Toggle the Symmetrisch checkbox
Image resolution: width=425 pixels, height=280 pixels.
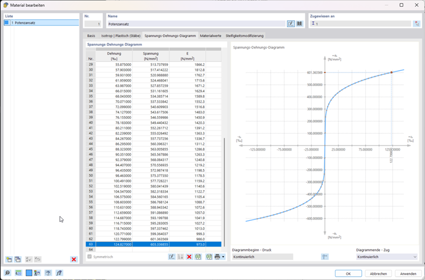pyautogui.click(x=89, y=257)
